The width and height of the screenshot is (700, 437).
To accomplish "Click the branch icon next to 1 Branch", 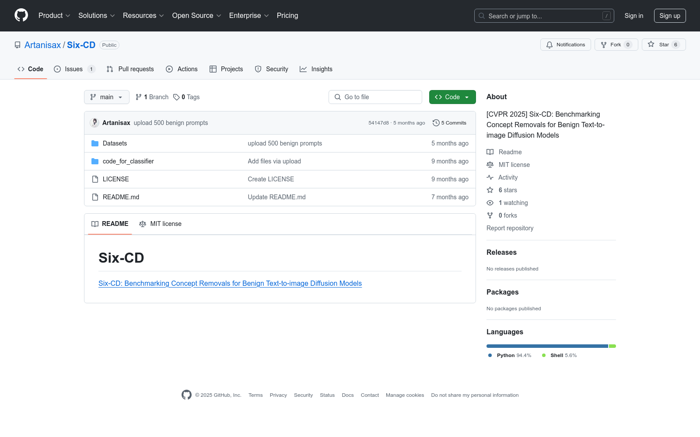I will click(x=139, y=97).
